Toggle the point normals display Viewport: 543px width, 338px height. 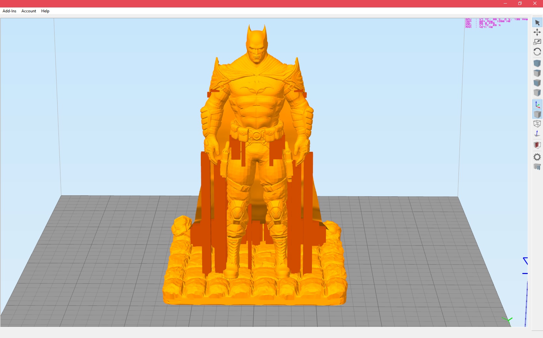point(537,134)
